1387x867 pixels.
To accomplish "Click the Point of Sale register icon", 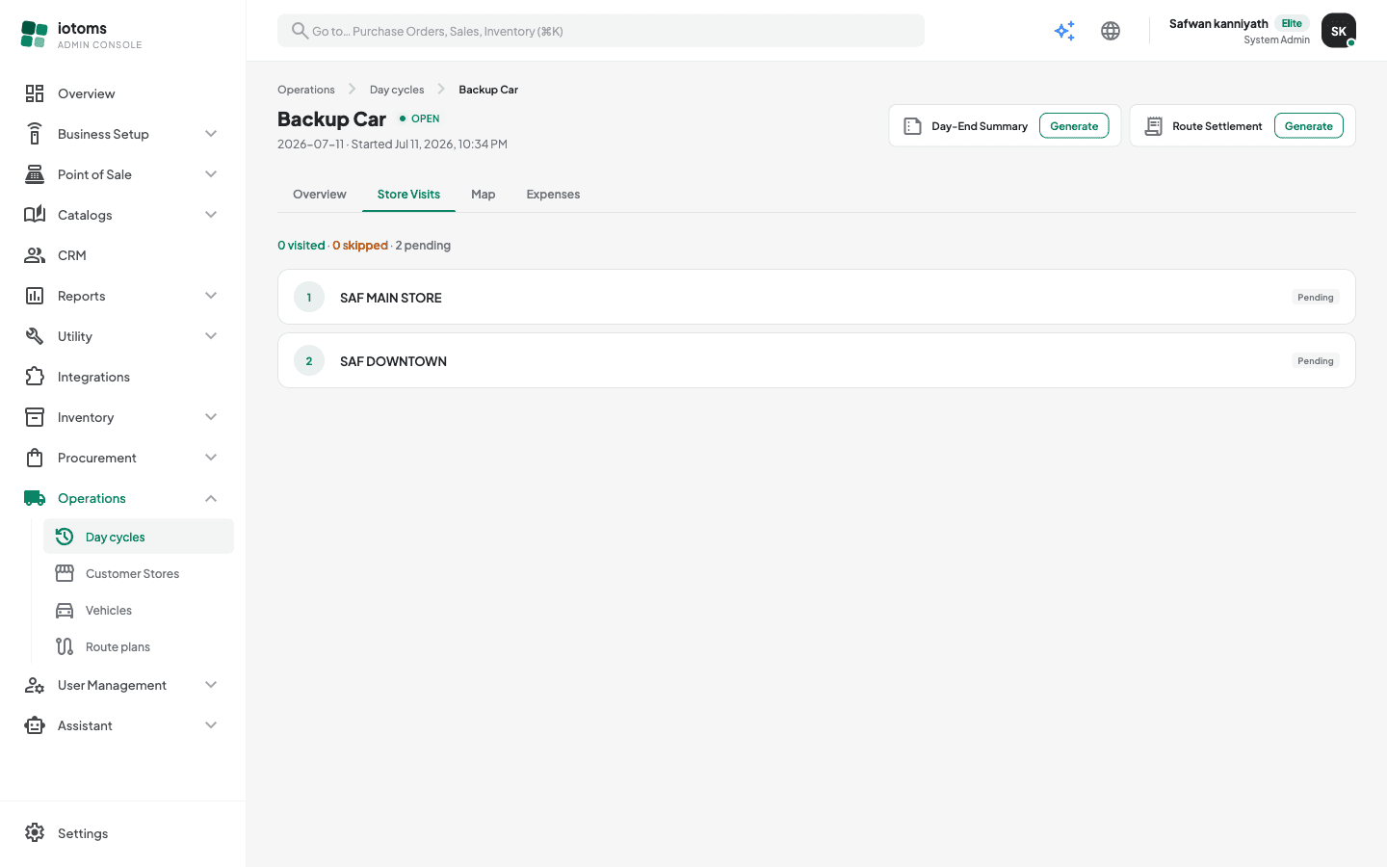I will [x=35, y=174].
